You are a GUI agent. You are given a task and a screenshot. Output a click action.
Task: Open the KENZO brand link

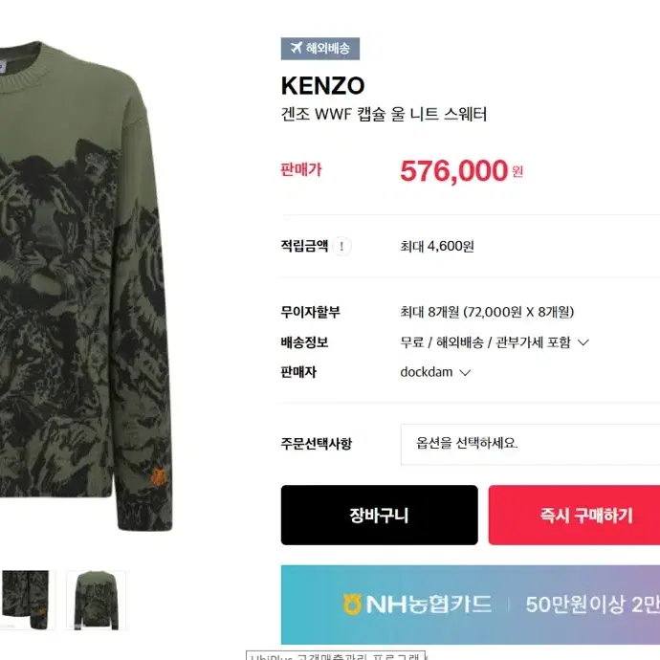pyautogui.click(x=322, y=86)
